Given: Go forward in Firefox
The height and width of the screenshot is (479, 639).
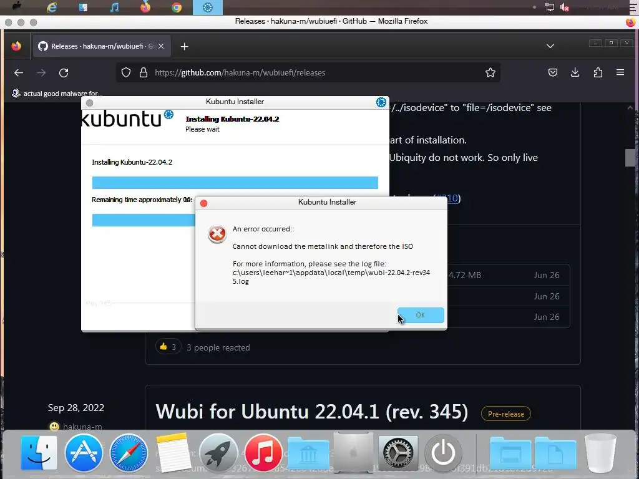Looking at the screenshot, I should (x=41, y=73).
